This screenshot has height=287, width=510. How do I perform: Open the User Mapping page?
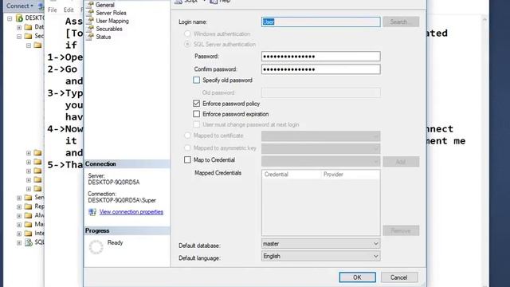click(112, 21)
